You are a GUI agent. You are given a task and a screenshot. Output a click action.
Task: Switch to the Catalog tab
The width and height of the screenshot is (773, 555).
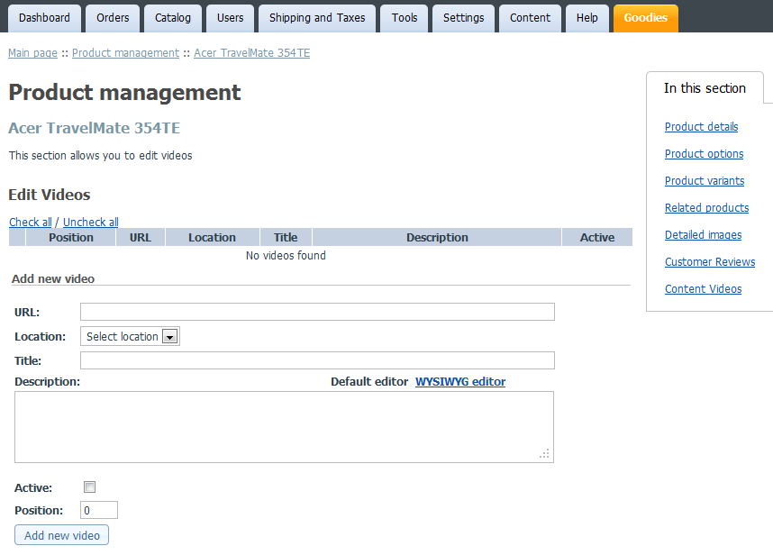tap(173, 18)
